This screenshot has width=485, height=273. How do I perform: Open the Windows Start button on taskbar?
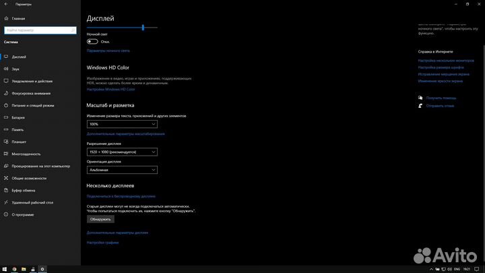click(4, 269)
